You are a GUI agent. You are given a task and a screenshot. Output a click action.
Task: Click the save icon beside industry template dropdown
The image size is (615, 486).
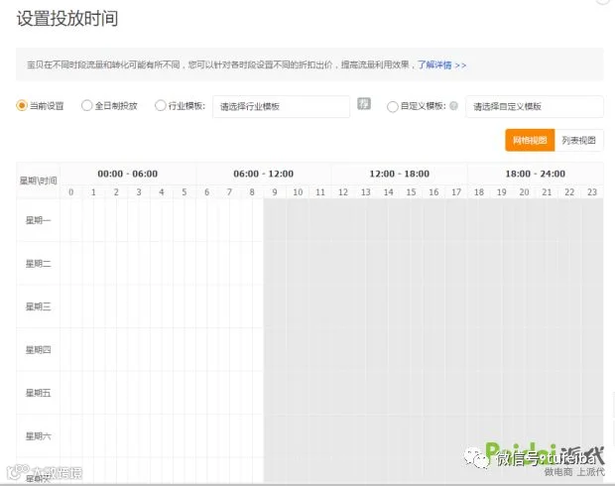click(364, 104)
